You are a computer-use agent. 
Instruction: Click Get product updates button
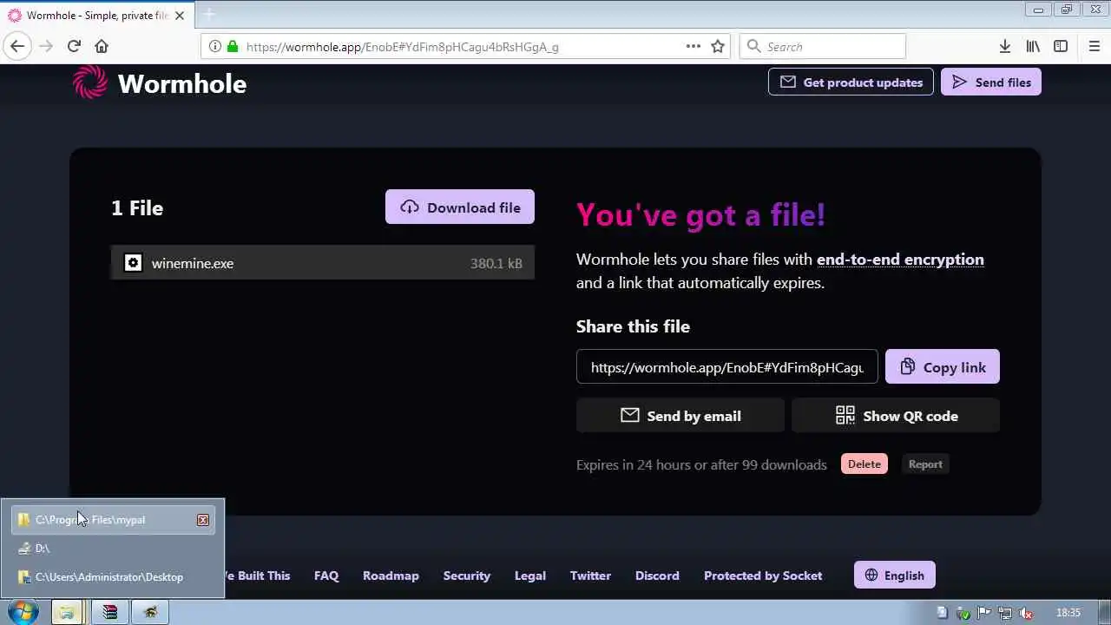[851, 82]
